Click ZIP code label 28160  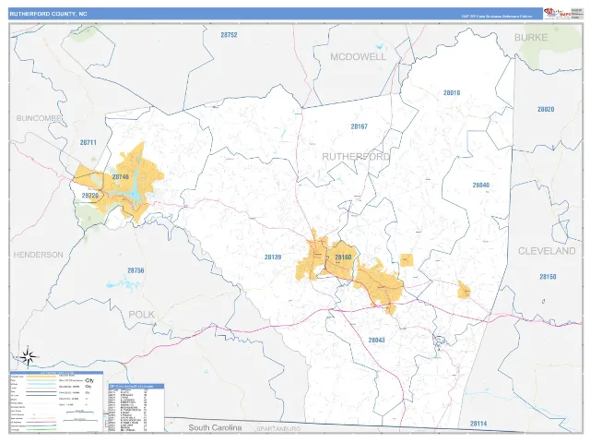click(343, 257)
